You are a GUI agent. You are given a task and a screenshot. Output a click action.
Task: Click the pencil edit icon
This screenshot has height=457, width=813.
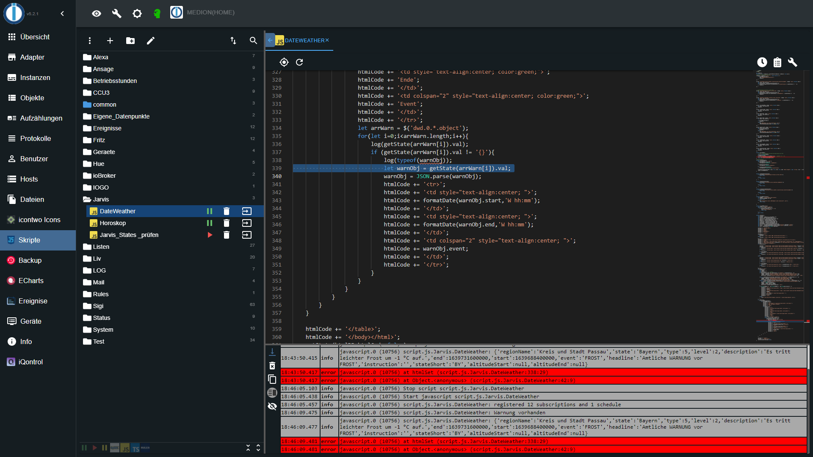[151, 41]
